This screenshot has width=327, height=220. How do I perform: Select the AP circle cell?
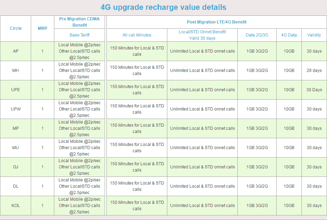[x=16, y=51]
